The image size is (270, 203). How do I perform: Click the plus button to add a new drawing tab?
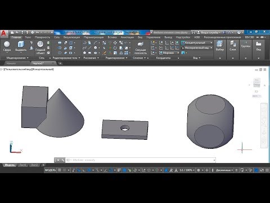60,64
